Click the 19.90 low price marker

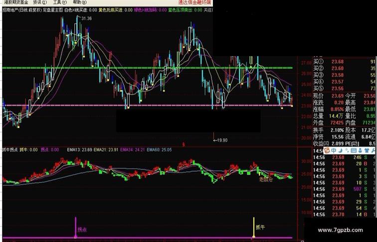tap(222, 140)
